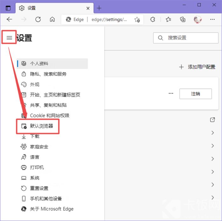Open the favorites list icon
222x221 pixels.
tap(168, 19)
